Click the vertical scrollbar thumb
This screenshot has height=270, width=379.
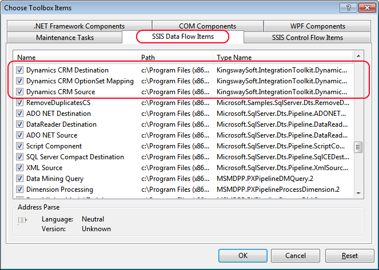coord(358,147)
